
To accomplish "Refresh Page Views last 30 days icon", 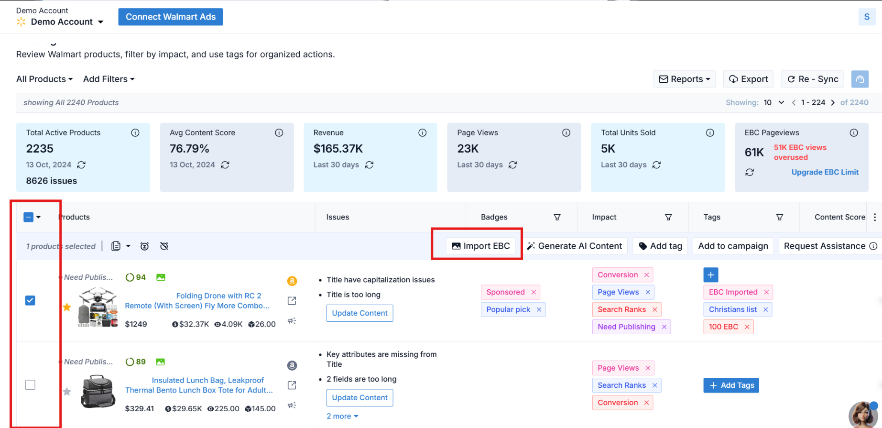I will pyautogui.click(x=513, y=165).
